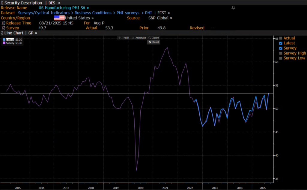307x190 pixels.
Task: Click the United States flag icon
Action: (x=59, y=18)
